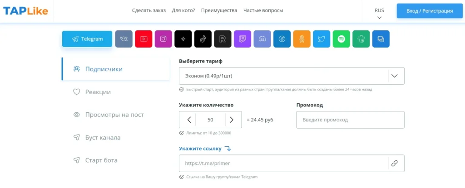Click the Ссылка на Вашу группу/канал hint

tap(222, 177)
